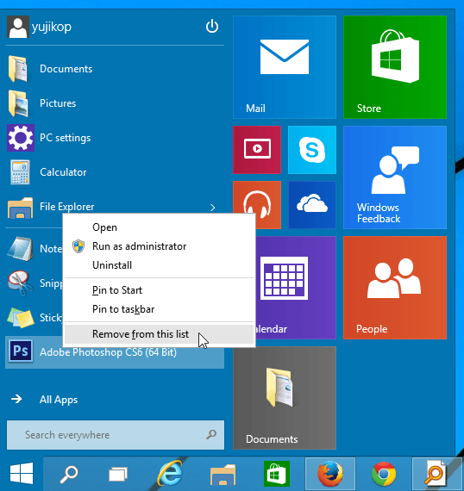
Task: Open the Store tile
Action: [395, 67]
